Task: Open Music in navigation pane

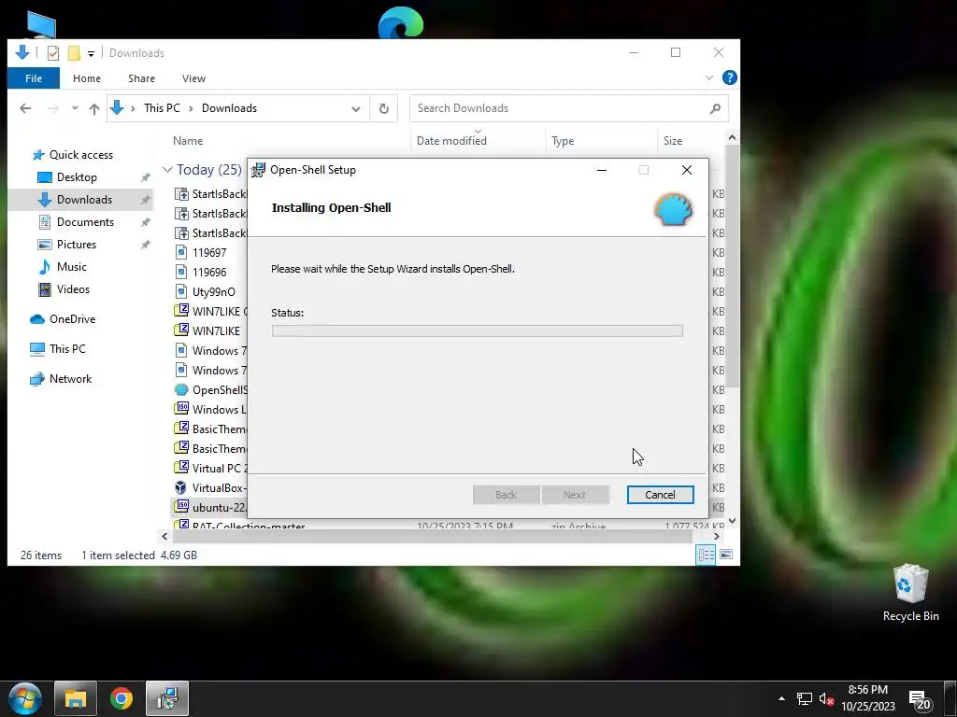Action: pyautogui.click(x=71, y=267)
